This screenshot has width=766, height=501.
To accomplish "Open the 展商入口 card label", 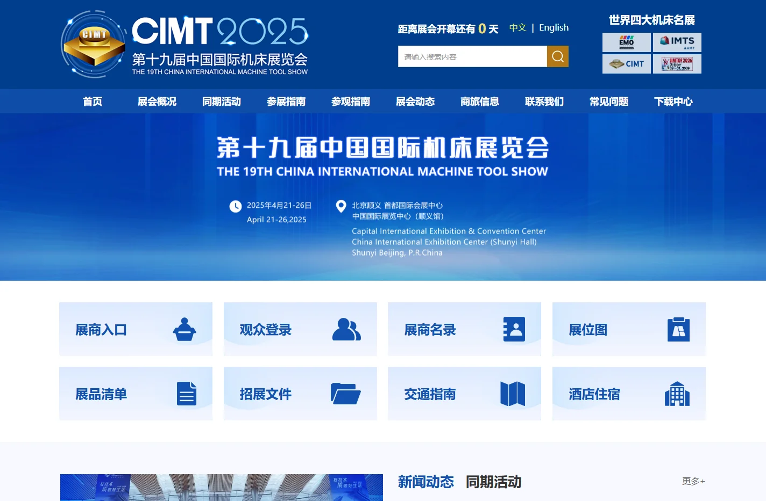I will (101, 330).
